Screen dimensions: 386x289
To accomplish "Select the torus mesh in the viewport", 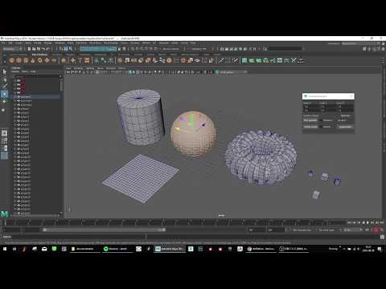I will pos(261,157).
